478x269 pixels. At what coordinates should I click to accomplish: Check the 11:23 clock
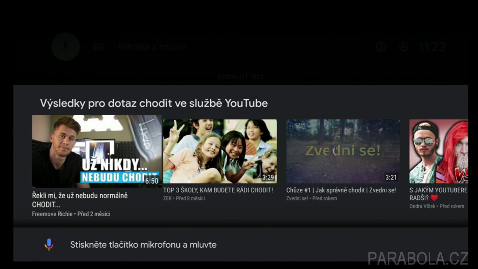click(x=432, y=47)
